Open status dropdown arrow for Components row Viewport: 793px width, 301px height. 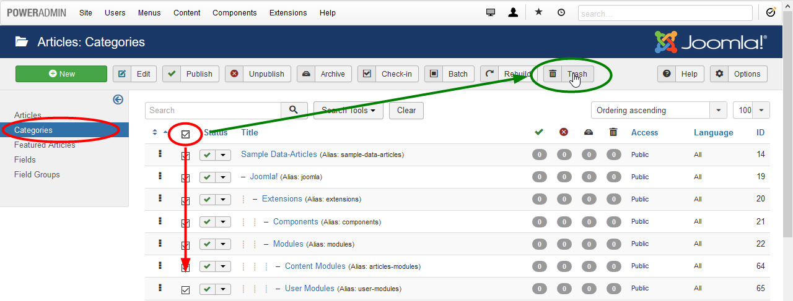223,222
